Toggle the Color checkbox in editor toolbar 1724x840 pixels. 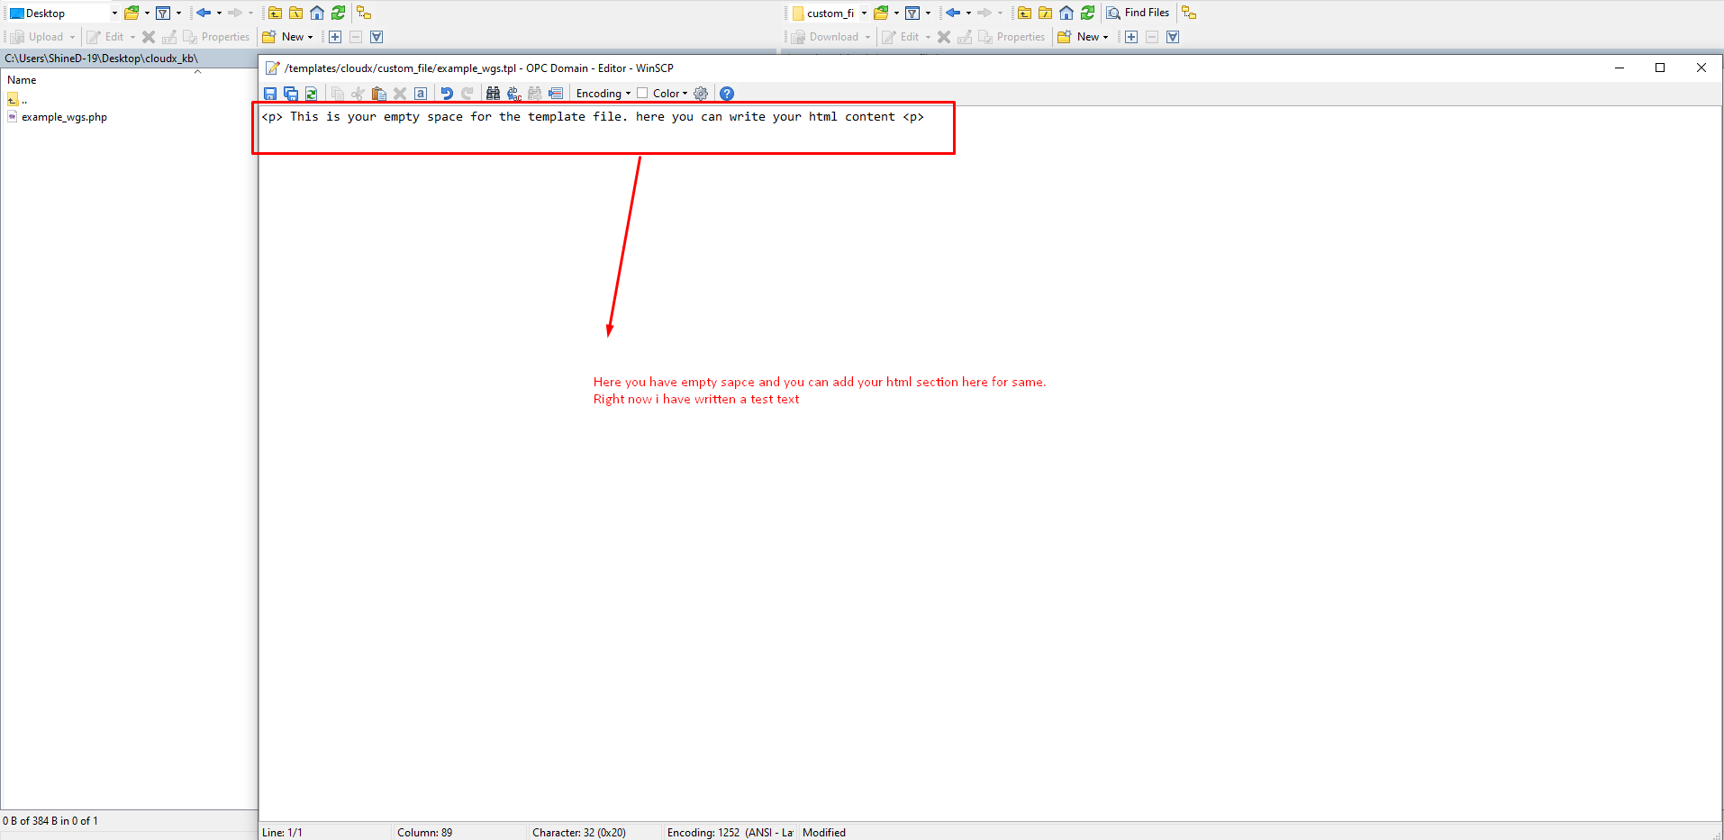(642, 94)
